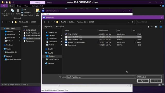
Task: Toggle the preview pane in file dialog
Action: point(156,27)
